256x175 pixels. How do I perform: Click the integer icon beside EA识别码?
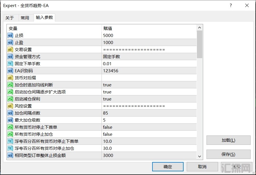(10, 71)
